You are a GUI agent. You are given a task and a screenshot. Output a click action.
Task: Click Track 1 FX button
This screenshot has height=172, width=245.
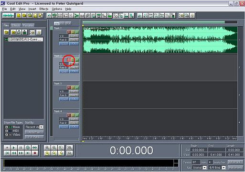pos(74,43)
